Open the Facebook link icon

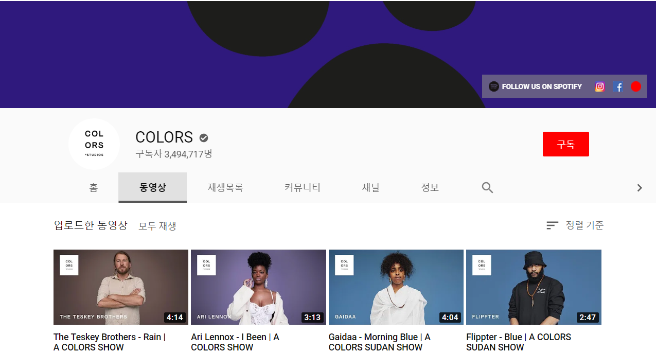point(618,86)
